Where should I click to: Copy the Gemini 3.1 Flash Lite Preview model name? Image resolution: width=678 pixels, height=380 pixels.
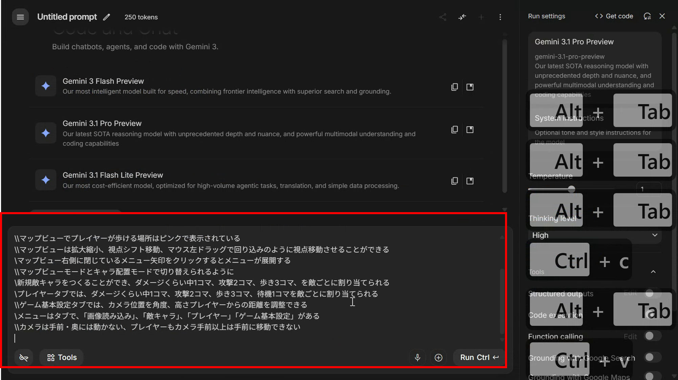pos(455,181)
